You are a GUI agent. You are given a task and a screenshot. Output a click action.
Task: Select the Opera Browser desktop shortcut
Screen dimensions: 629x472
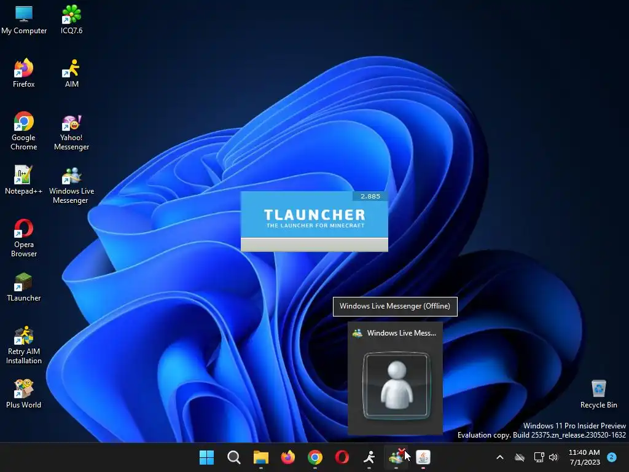[x=24, y=238]
